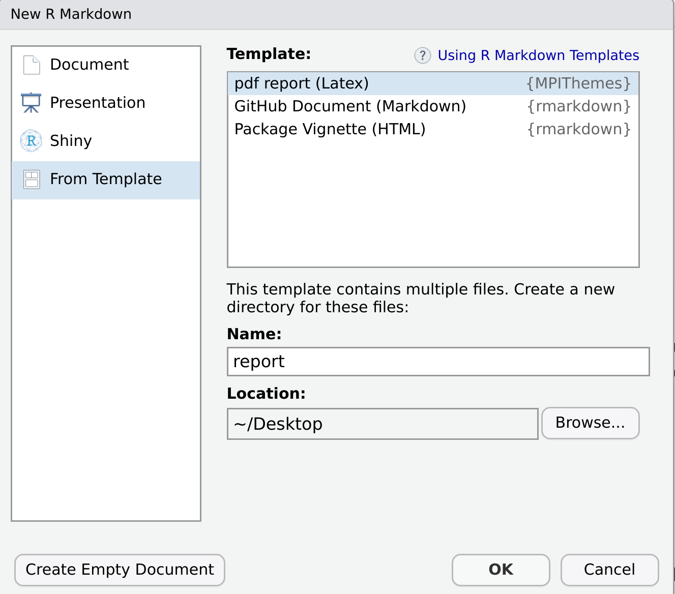The height and width of the screenshot is (594, 675).
Task: Click the Presentation easel icon
Action: 31,103
